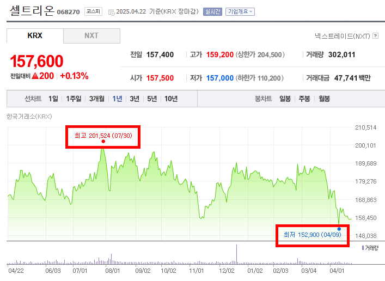Click the 최고 201,524 (07/30) label
The height and width of the screenshot is (281, 385).
(103, 136)
